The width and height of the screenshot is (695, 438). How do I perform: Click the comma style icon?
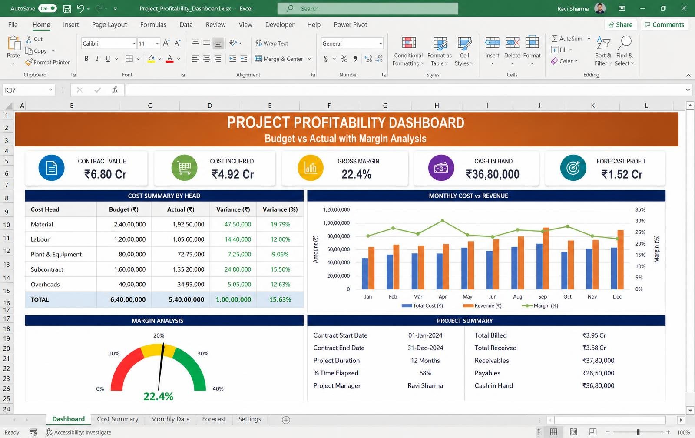point(355,59)
